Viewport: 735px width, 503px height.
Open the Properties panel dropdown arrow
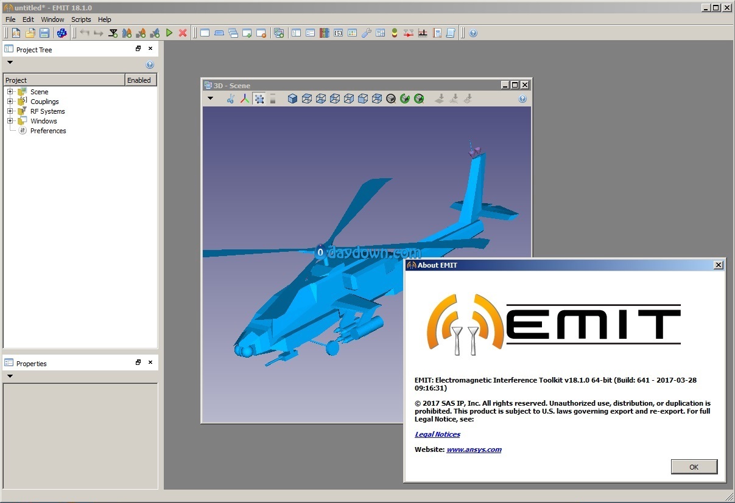coord(10,376)
